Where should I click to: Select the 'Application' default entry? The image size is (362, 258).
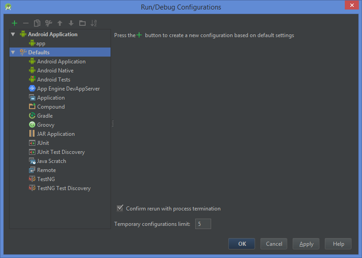tap(51, 98)
